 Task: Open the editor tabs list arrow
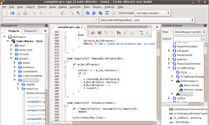pos(157,27)
